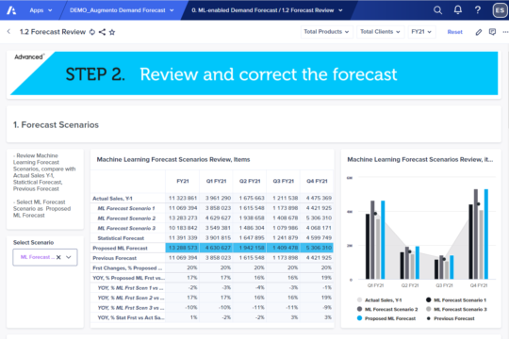Go back using the left arrow icon

click(8, 31)
